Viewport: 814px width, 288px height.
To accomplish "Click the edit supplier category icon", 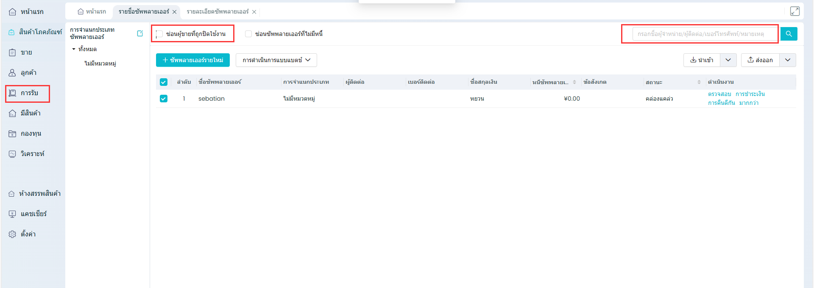I will point(140,33).
